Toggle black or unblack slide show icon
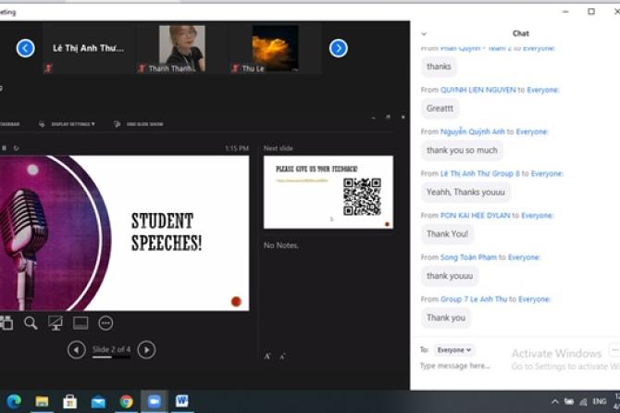This screenshot has height=413, width=620. 56,323
